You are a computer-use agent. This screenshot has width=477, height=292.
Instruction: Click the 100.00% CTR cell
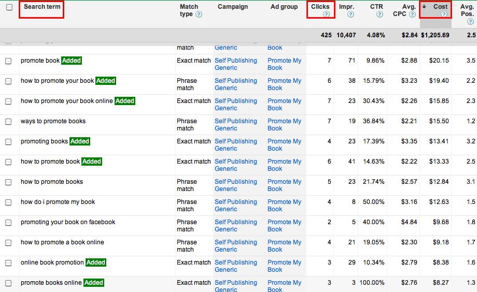(x=372, y=283)
